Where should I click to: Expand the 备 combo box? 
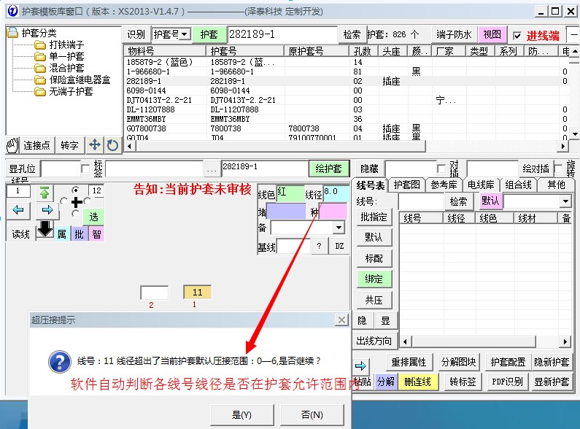click(x=339, y=228)
